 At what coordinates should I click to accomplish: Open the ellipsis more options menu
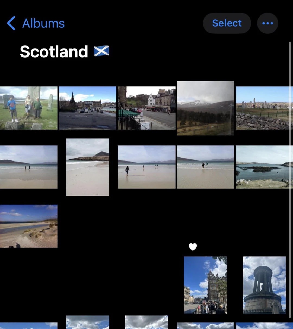267,23
